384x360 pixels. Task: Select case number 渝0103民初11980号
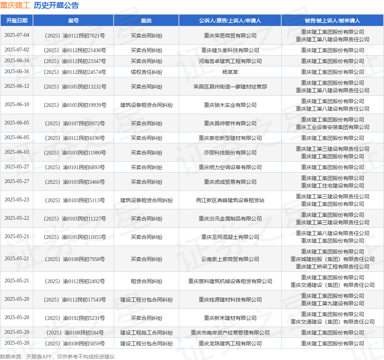click(75, 153)
